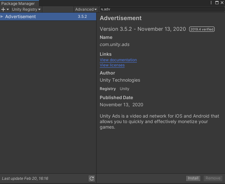Click the Unity Technologies author text
This screenshot has height=184, width=225.
coord(120,80)
